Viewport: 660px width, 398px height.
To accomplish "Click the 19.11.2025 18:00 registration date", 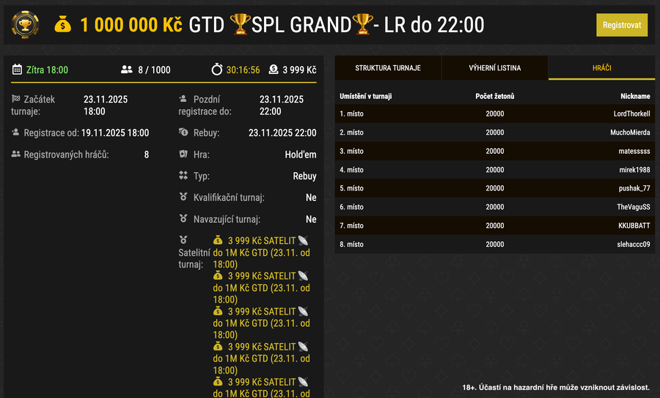I will pos(115,133).
